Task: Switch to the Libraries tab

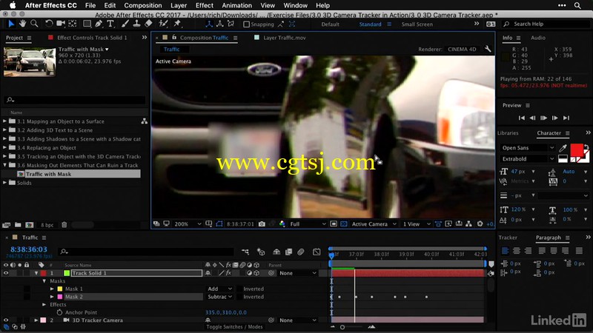Action: [x=508, y=133]
